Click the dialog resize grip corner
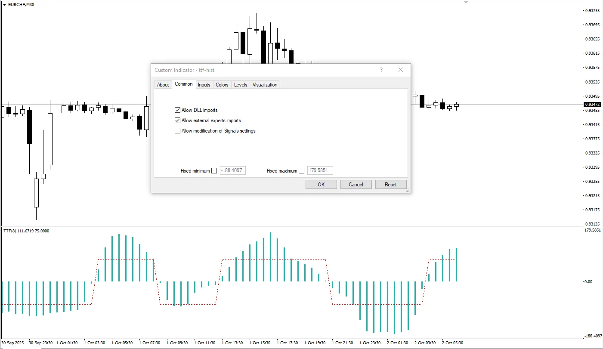This screenshot has width=603, height=349. pyautogui.click(x=408, y=190)
